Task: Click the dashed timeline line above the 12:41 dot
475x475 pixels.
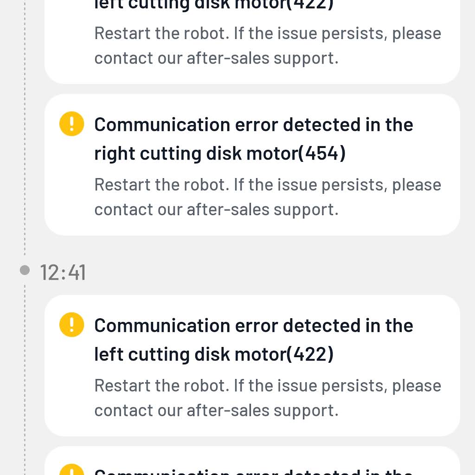Action: click(x=25, y=127)
